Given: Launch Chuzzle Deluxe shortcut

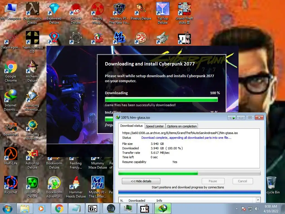Looking at the screenshot, I should pos(76,13).
